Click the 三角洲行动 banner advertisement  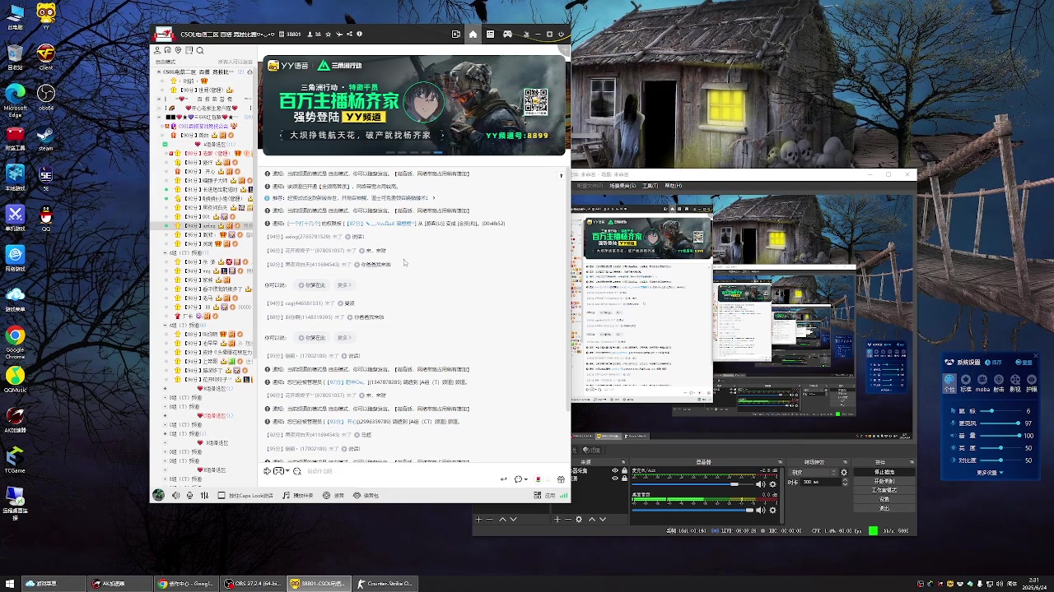(x=414, y=105)
